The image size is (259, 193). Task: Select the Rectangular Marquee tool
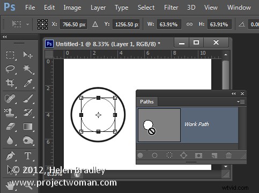tap(10, 55)
